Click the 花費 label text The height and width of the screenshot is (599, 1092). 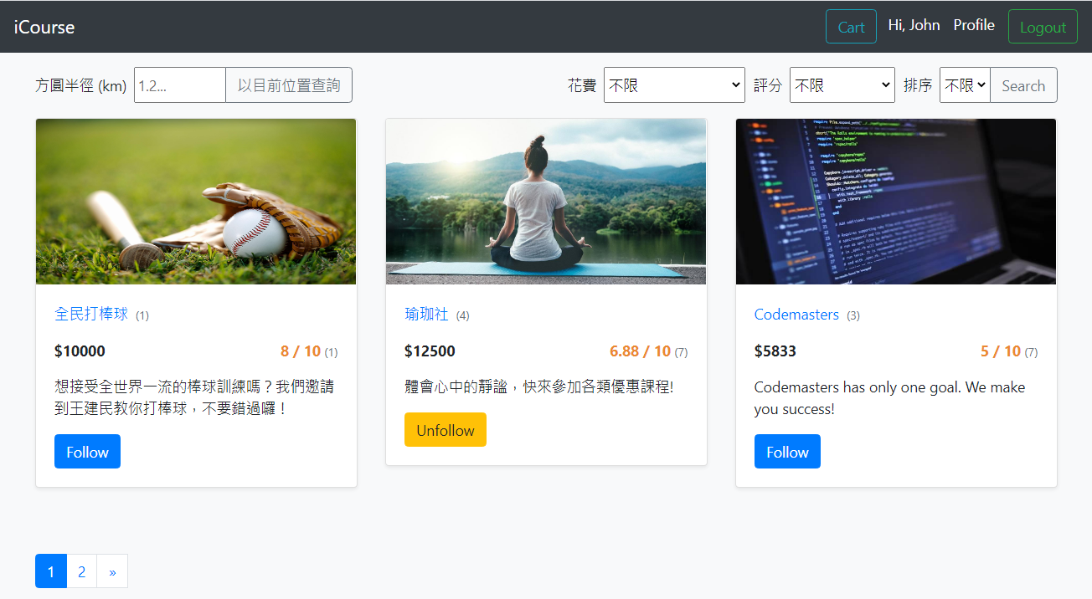click(582, 85)
